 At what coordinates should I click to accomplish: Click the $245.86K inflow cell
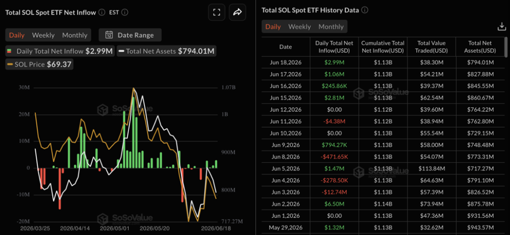click(334, 86)
